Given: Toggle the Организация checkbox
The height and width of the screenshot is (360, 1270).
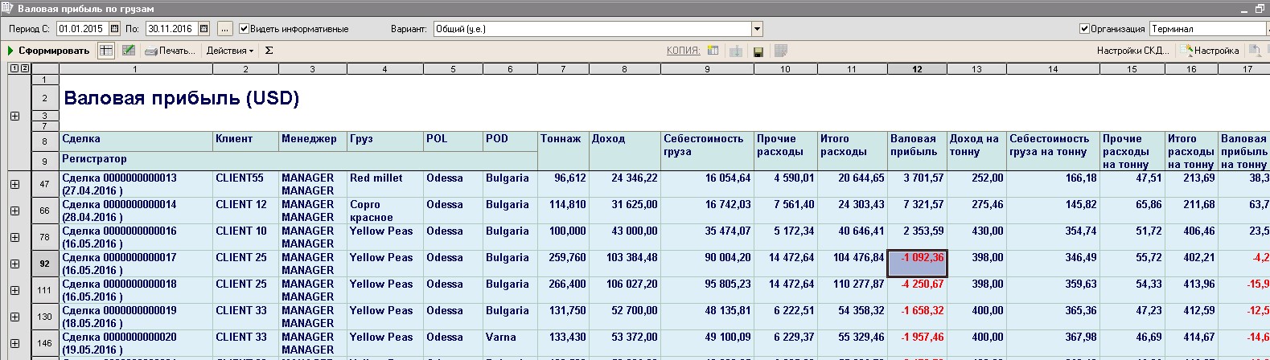Looking at the screenshot, I should (x=1084, y=29).
